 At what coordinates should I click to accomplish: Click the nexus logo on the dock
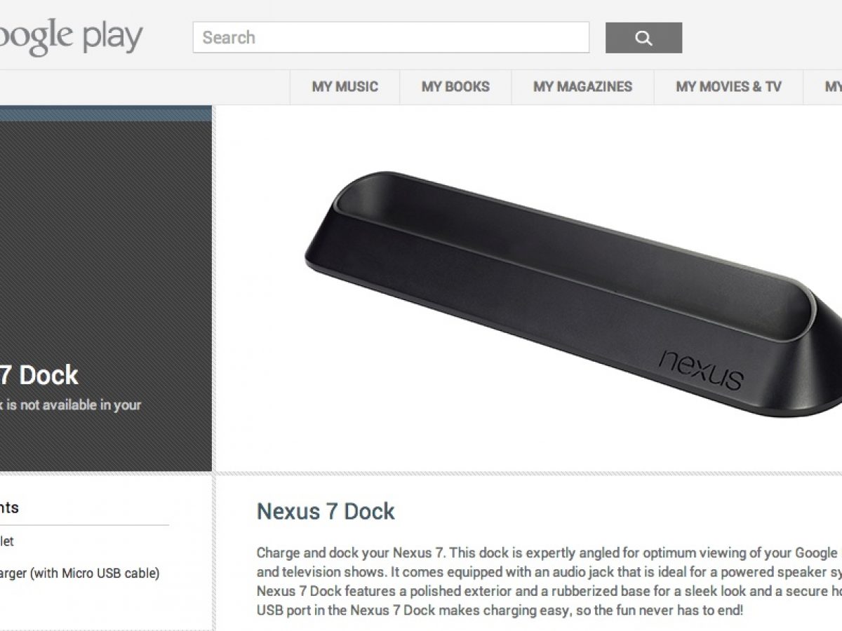tap(701, 368)
